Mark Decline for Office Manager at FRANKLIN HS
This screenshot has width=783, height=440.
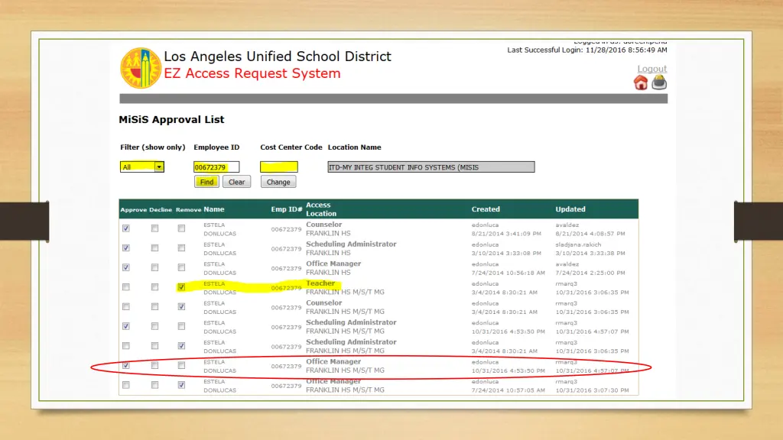coord(154,267)
